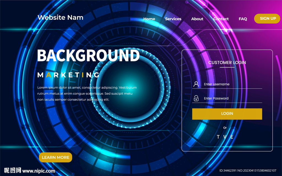The width and height of the screenshot is (282, 176).
Task: Click the "MARKETING" subtitle text
Action: pos(68,75)
